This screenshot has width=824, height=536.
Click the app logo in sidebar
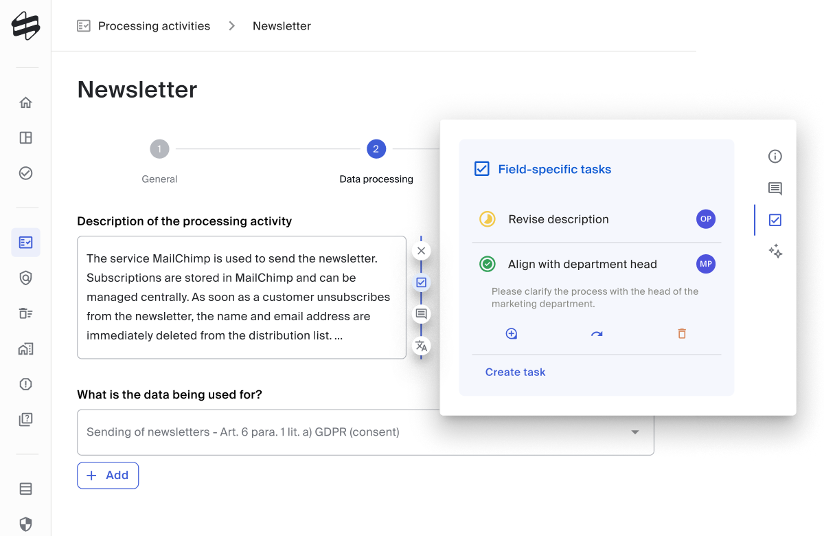25,26
